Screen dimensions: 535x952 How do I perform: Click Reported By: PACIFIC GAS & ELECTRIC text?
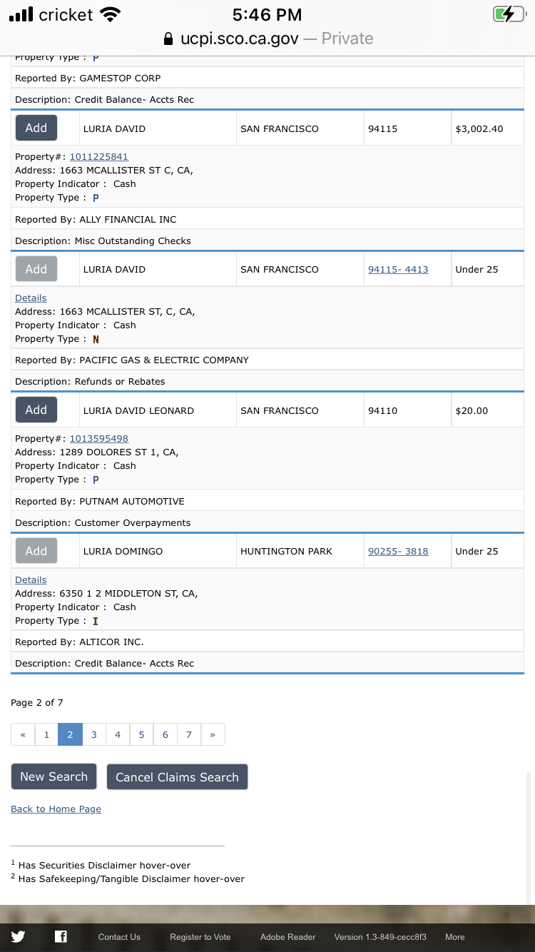(x=132, y=360)
